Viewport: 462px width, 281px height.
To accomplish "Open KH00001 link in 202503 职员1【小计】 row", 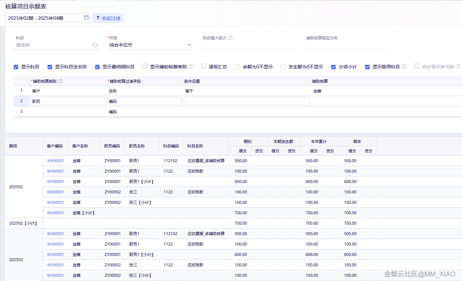I will coord(56,254).
